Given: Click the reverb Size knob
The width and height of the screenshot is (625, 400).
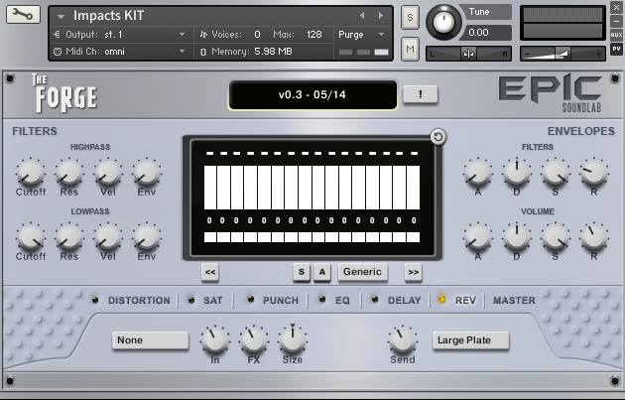Looking at the screenshot, I should click(x=293, y=339).
